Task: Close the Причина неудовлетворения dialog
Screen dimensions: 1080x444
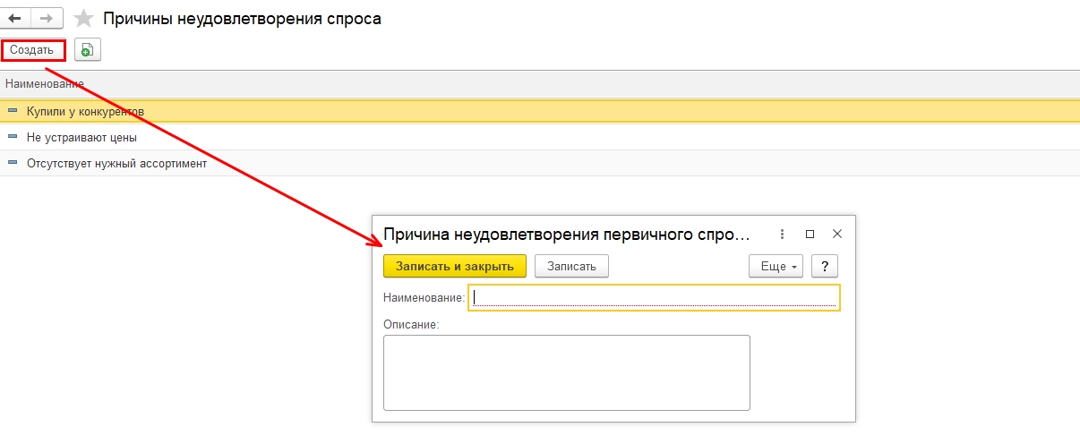Action: click(837, 235)
